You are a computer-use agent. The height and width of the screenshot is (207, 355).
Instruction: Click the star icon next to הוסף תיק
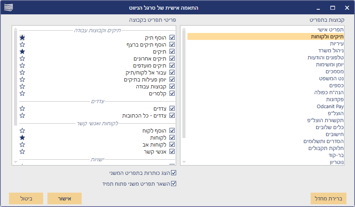[23, 38]
